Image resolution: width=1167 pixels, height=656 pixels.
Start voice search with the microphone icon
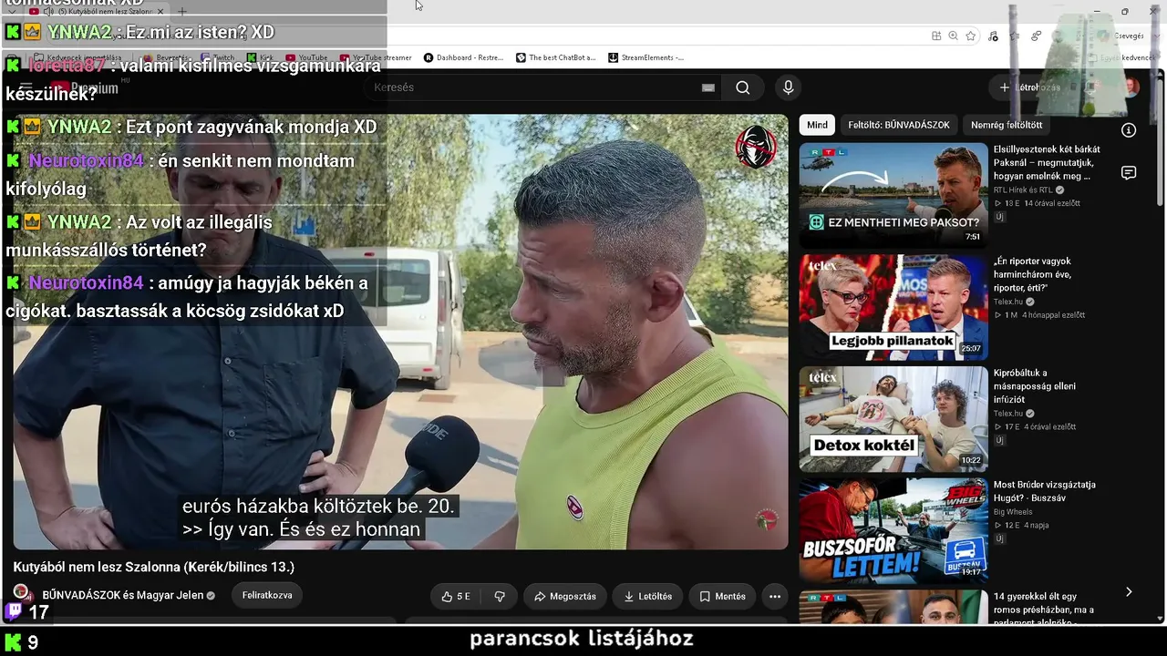click(789, 87)
